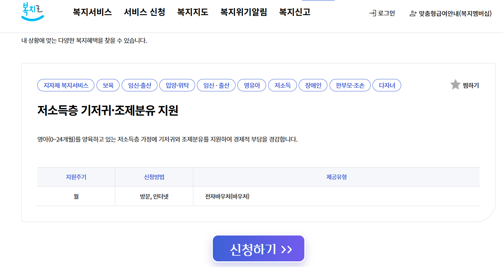Select the 다자녀 tag
The width and height of the screenshot is (503, 267).
[387, 85]
